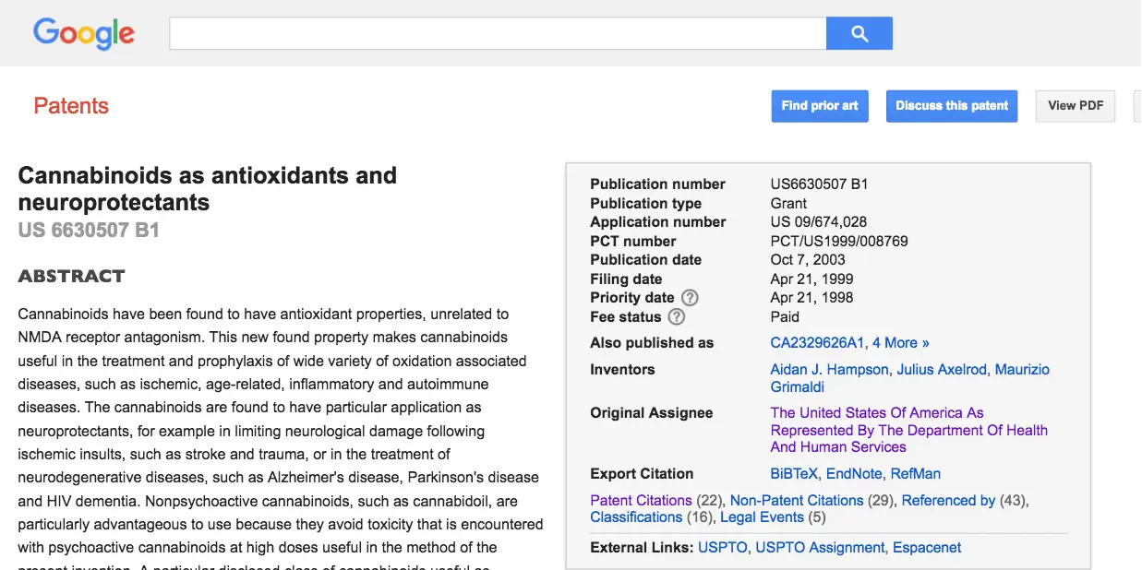Screen dimensions: 1142x570
Task: Export citation as BiBTeX
Action: (x=794, y=474)
